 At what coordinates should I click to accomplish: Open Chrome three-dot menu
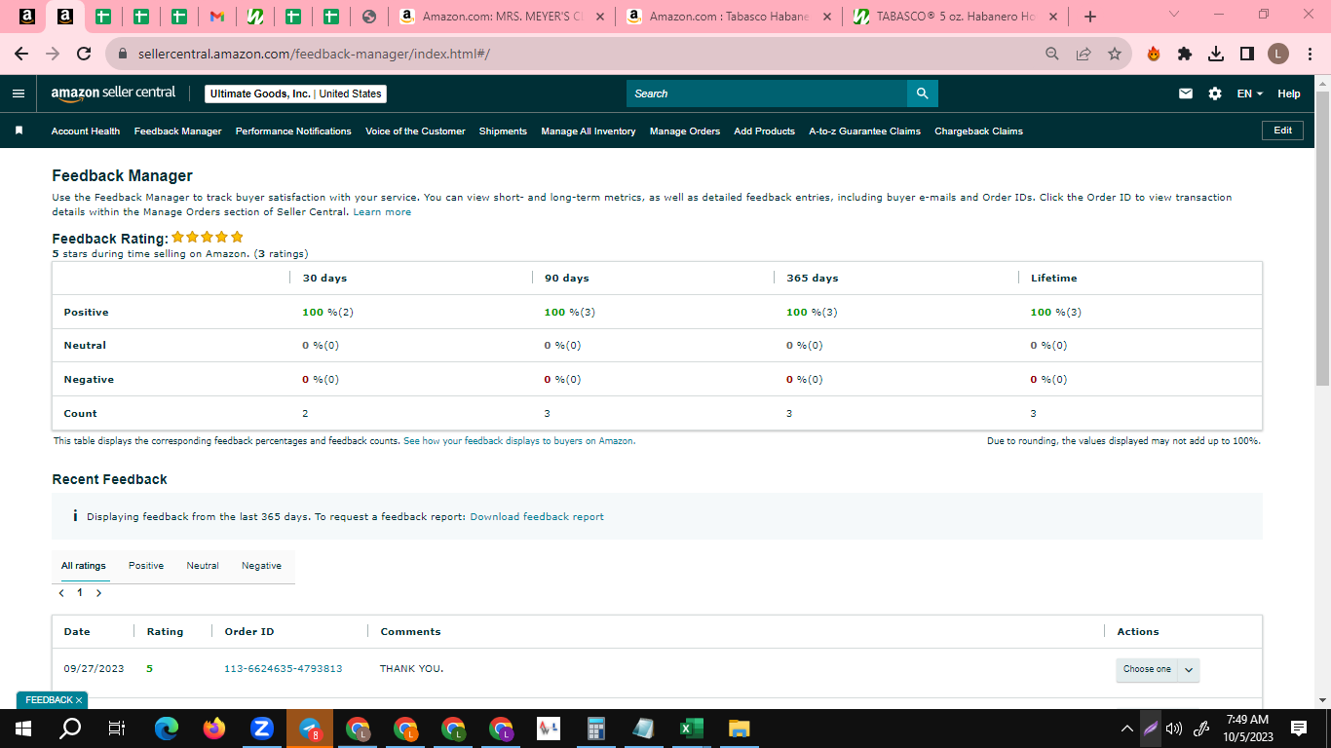(x=1310, y=55)
